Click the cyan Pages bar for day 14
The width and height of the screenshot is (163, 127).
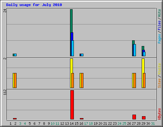[73, 48]
